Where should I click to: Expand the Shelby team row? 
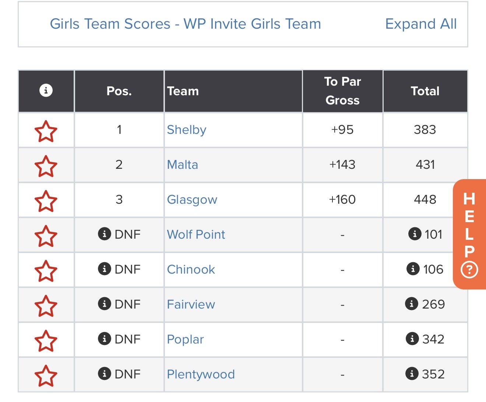click(x=186, y=130)
